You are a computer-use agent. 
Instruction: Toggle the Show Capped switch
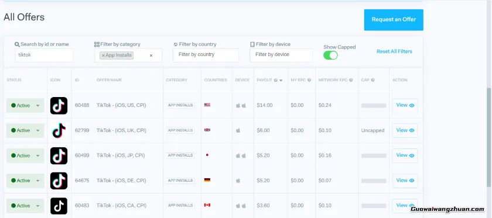pos(331,56)
